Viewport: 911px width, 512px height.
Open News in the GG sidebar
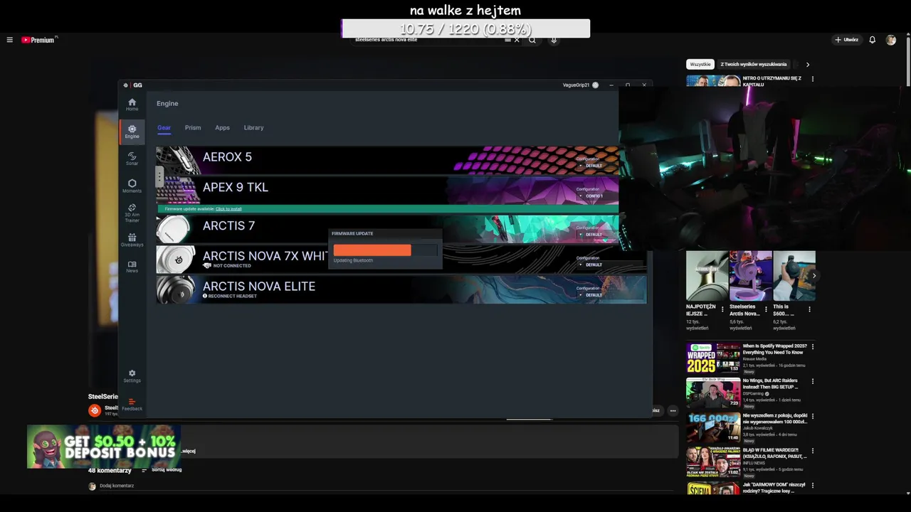pyautogui.click(x=132, y=267)
